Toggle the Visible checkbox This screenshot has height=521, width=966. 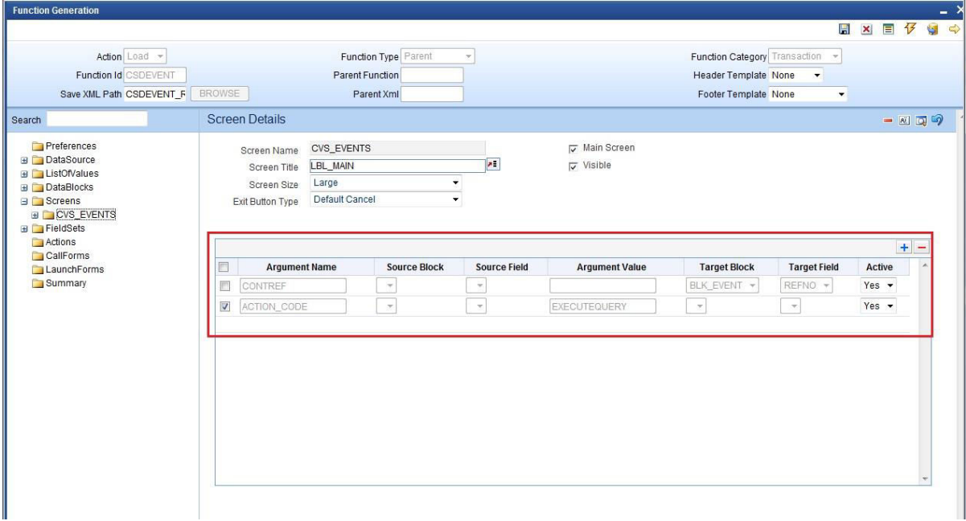[573, 166]
